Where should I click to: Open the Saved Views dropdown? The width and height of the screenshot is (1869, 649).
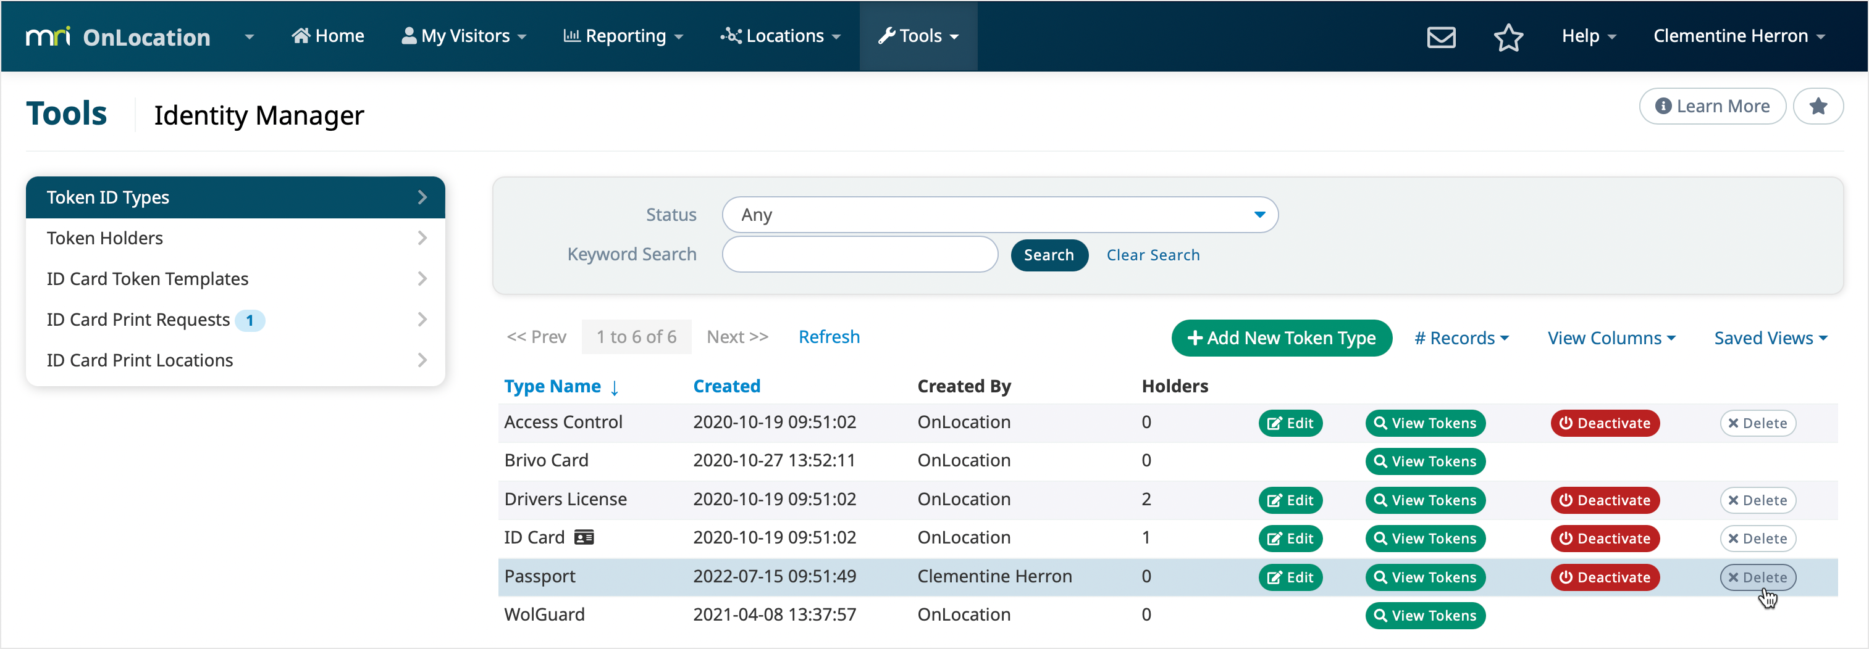pyautogui.click(x=1770, y=338)
